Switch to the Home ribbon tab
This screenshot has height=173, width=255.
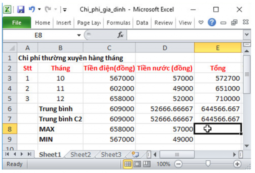pyautogui.click(x=42, y=23)
